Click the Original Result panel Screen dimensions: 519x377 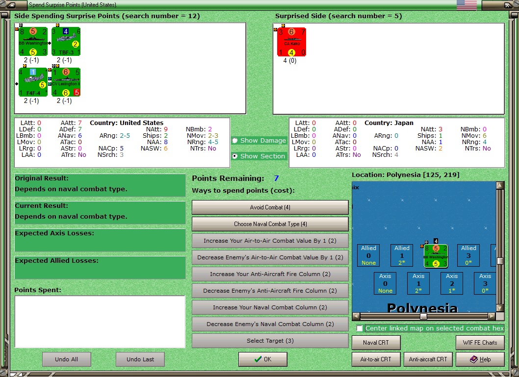(x=100, y=185)
